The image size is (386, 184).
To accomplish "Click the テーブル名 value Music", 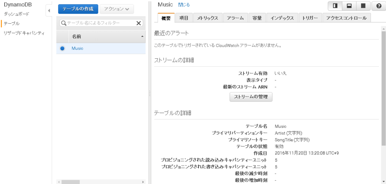I will click(x=280, y=126).
